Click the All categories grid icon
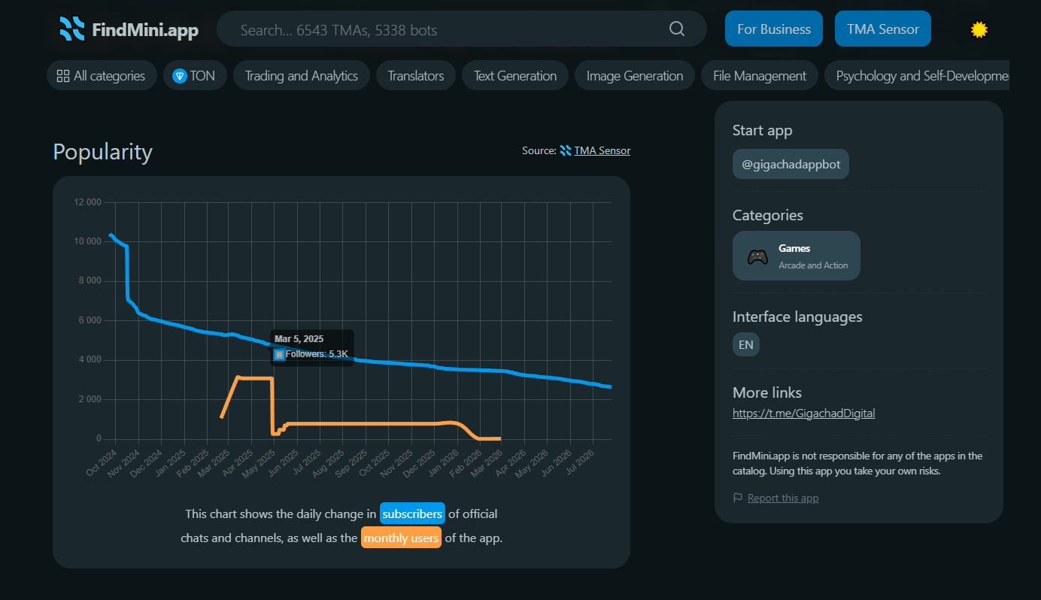 point(63,76)
